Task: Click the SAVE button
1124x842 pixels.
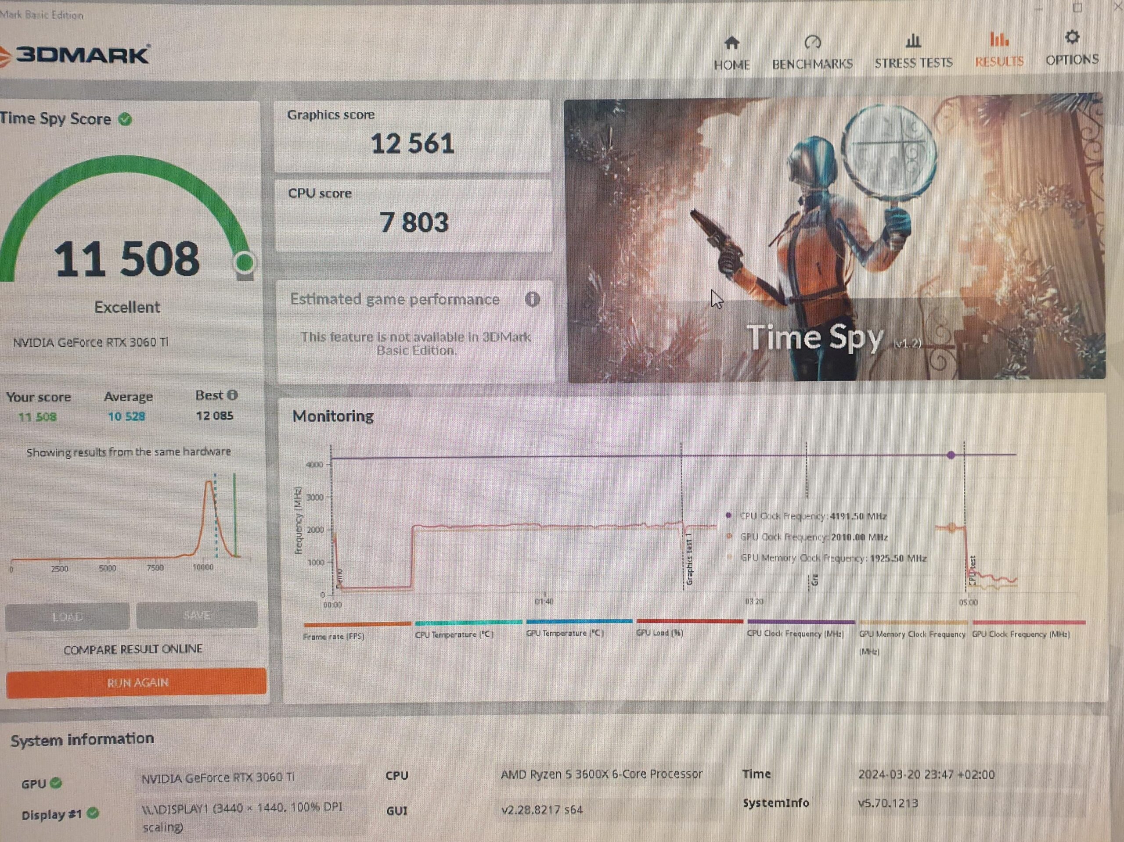Action: tap(197, 615)
